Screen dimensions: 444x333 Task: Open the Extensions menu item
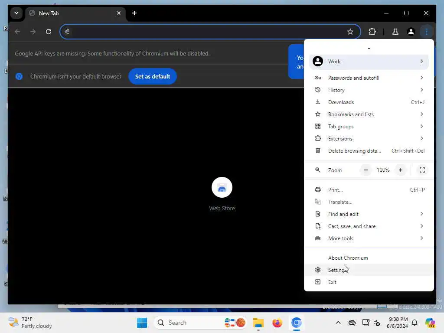(x=369, y=139)
